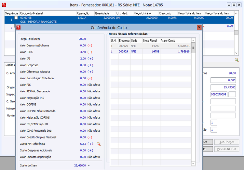Click Quantidade column header
Screen dimensions: 244x170
[x=105, y=13]
